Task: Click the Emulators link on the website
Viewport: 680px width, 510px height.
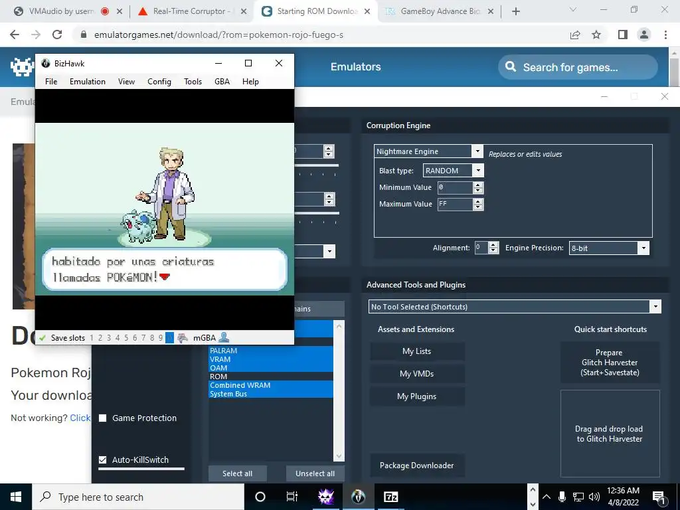Action: pyautogui.click(x=356, y=67)
